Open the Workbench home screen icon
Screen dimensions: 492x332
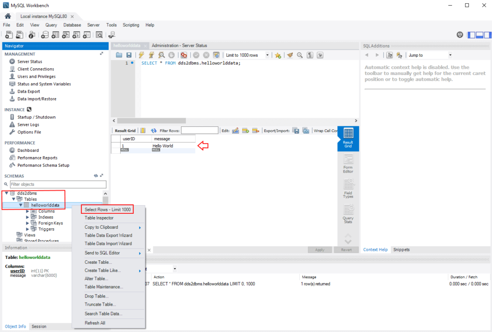pyautogui.click(x=8, y=16)
